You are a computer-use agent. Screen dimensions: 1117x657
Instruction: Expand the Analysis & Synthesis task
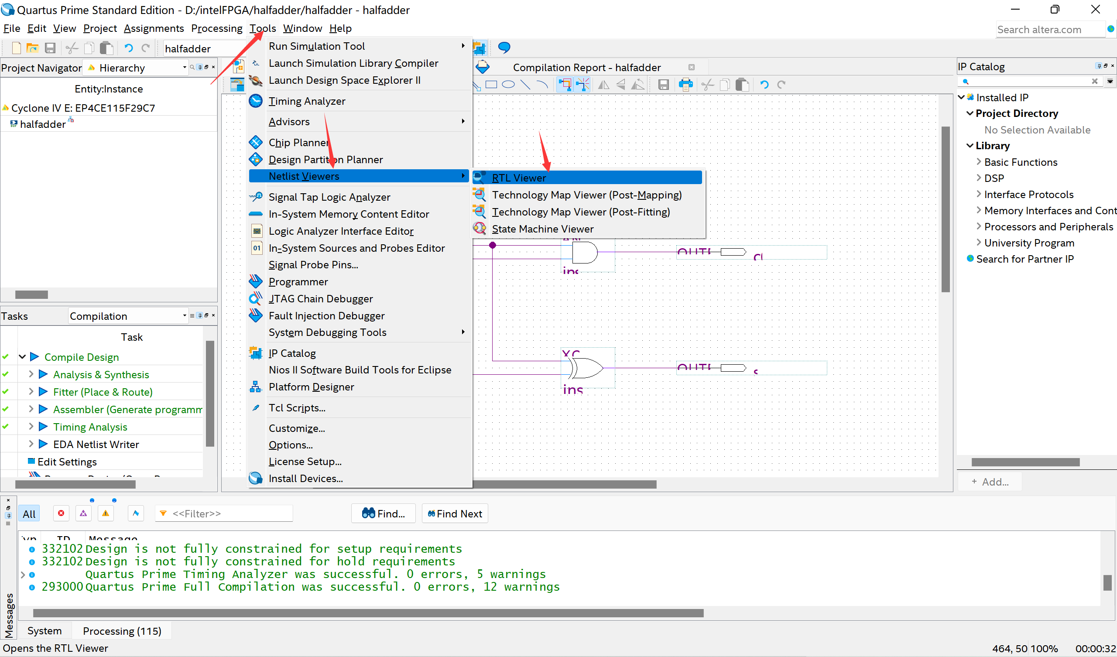click(x=31, y=374)
